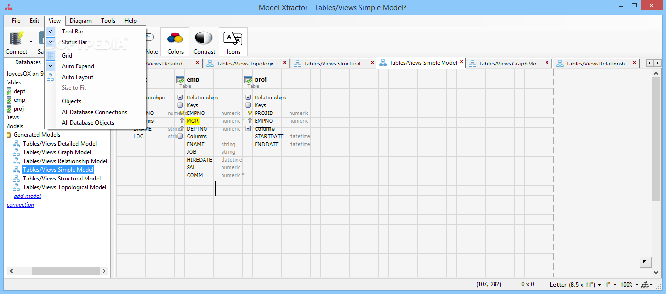The image size is (666, 294).
Task: Click the add model link
Action: tap(27, 196)
